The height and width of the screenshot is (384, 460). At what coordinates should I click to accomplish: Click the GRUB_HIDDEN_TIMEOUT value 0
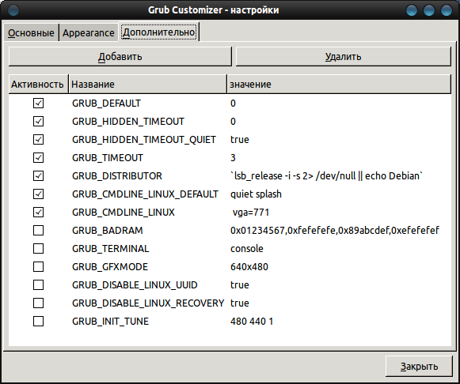233,122
